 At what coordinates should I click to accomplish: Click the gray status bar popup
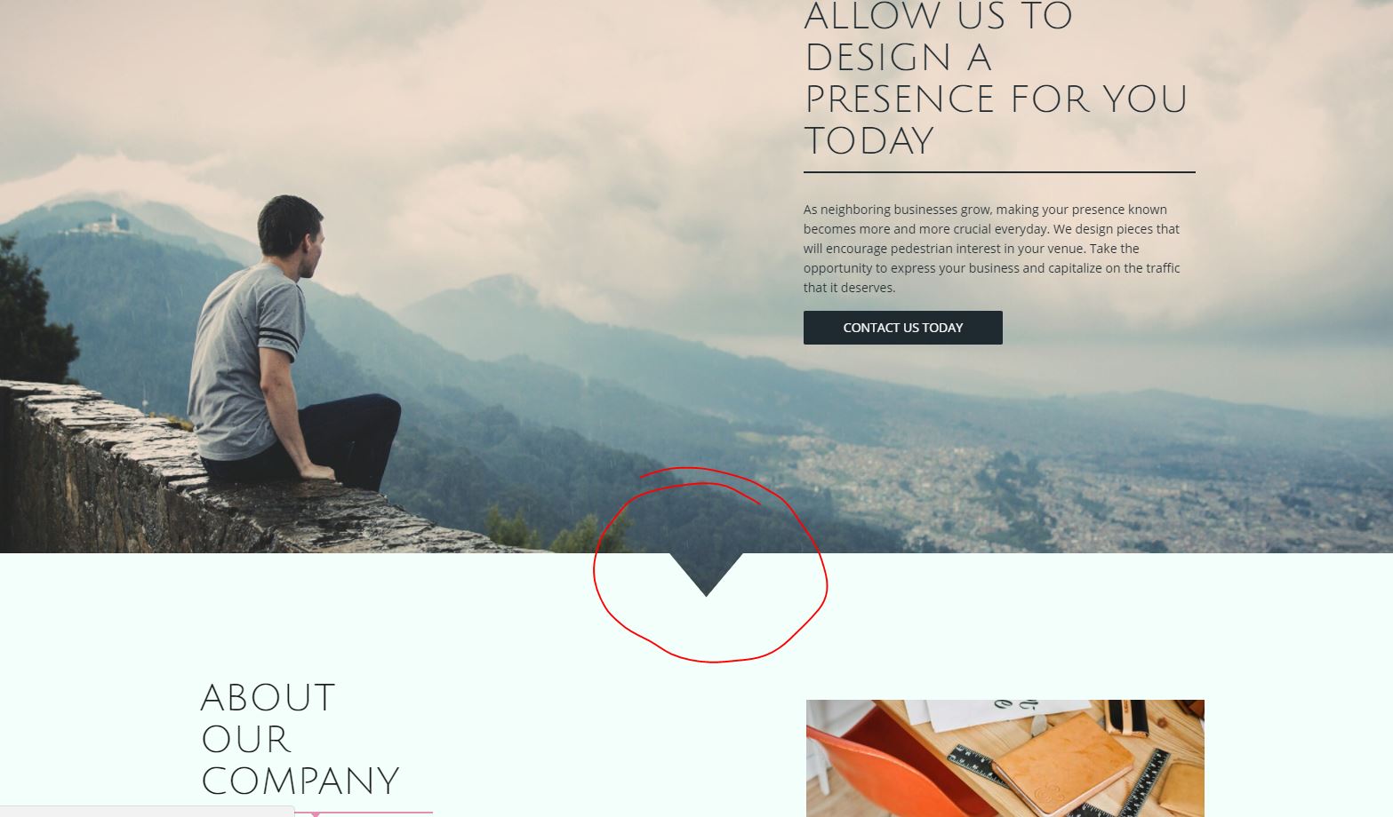click(147, 812)
